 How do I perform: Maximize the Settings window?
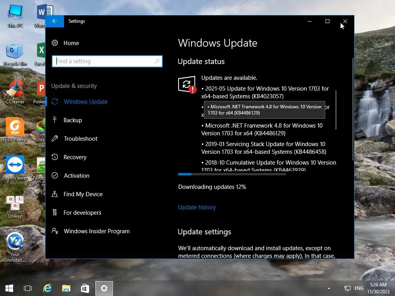[x=327, y=21]
